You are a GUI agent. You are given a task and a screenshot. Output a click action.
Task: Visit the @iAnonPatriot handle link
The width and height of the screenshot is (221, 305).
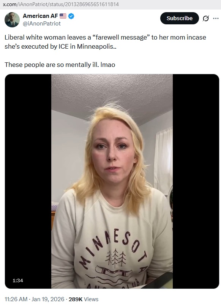coord(42,24)
